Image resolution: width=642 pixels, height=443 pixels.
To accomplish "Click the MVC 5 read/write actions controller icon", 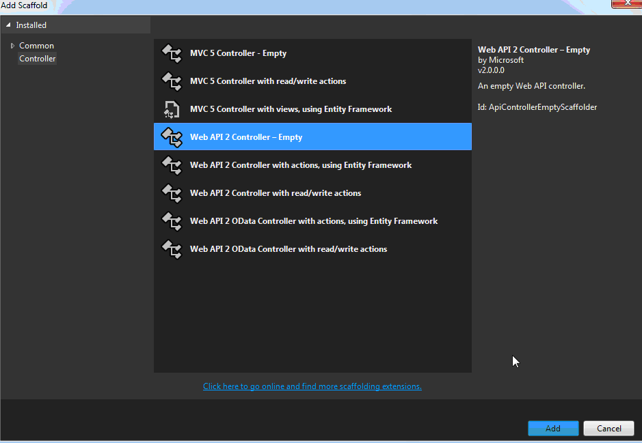I will 172,81.
